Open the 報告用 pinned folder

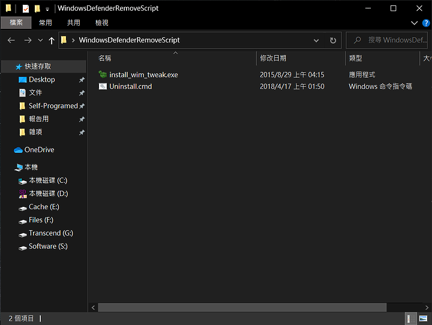39,119
